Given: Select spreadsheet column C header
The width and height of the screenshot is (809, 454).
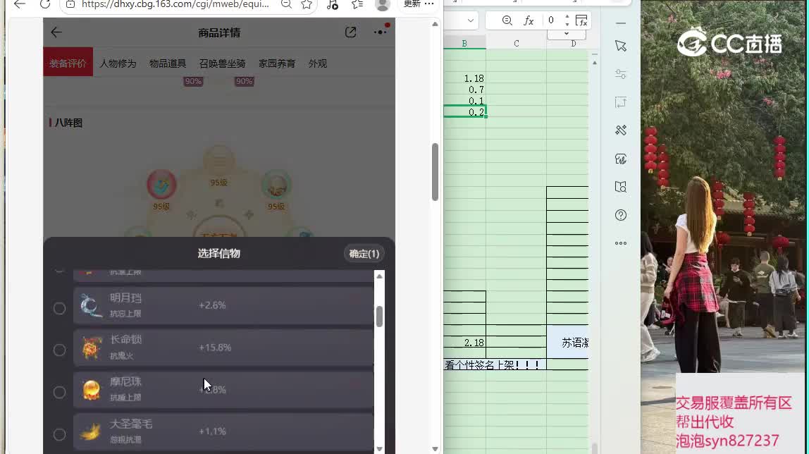Looking at the screenshot, I should pos(516,43).
